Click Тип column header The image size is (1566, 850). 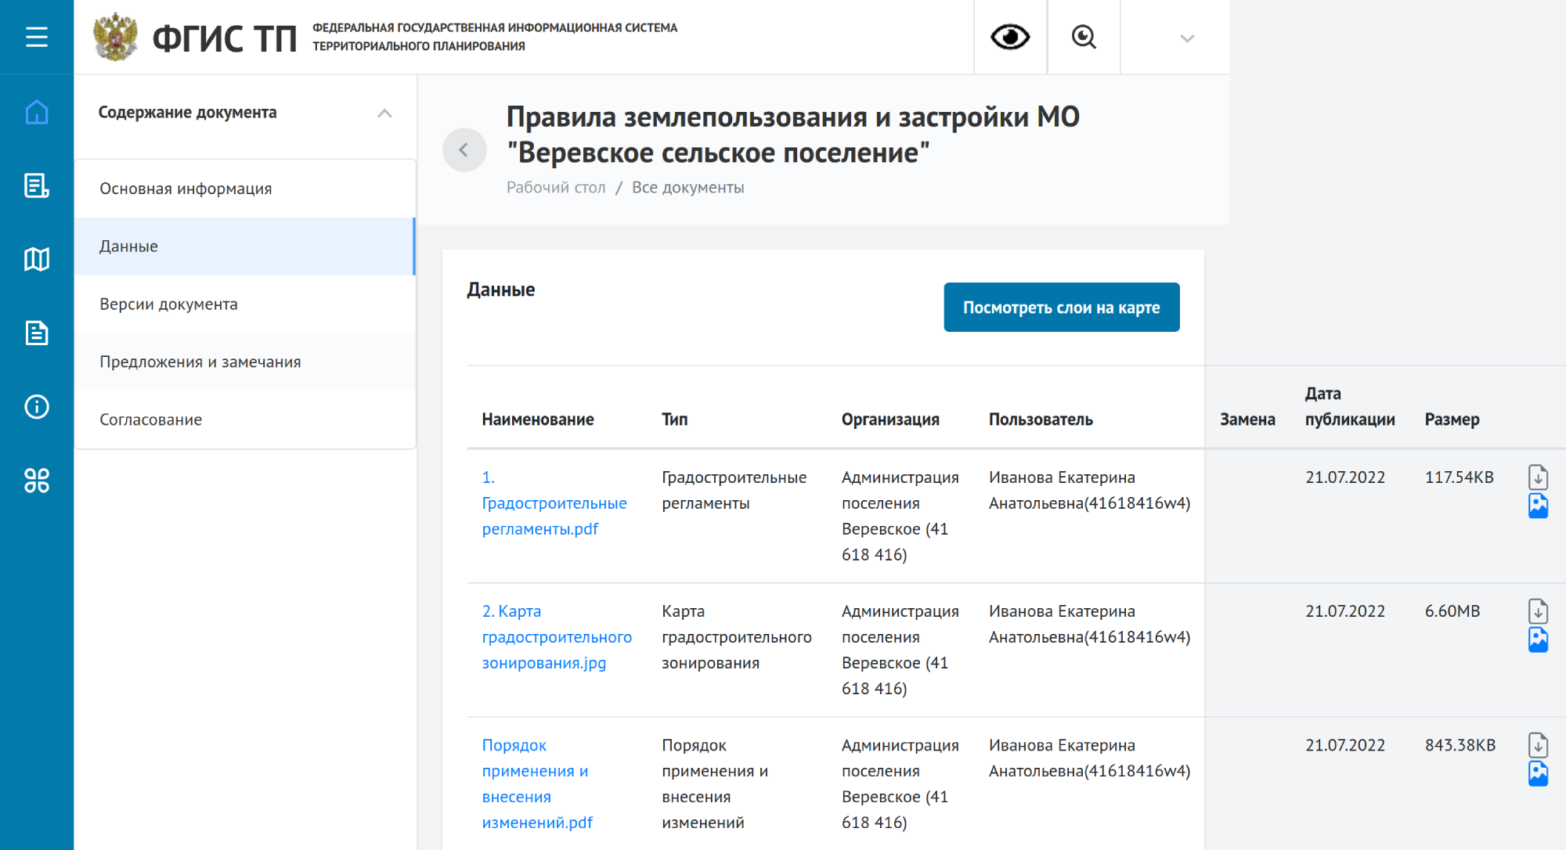(674, 420)
